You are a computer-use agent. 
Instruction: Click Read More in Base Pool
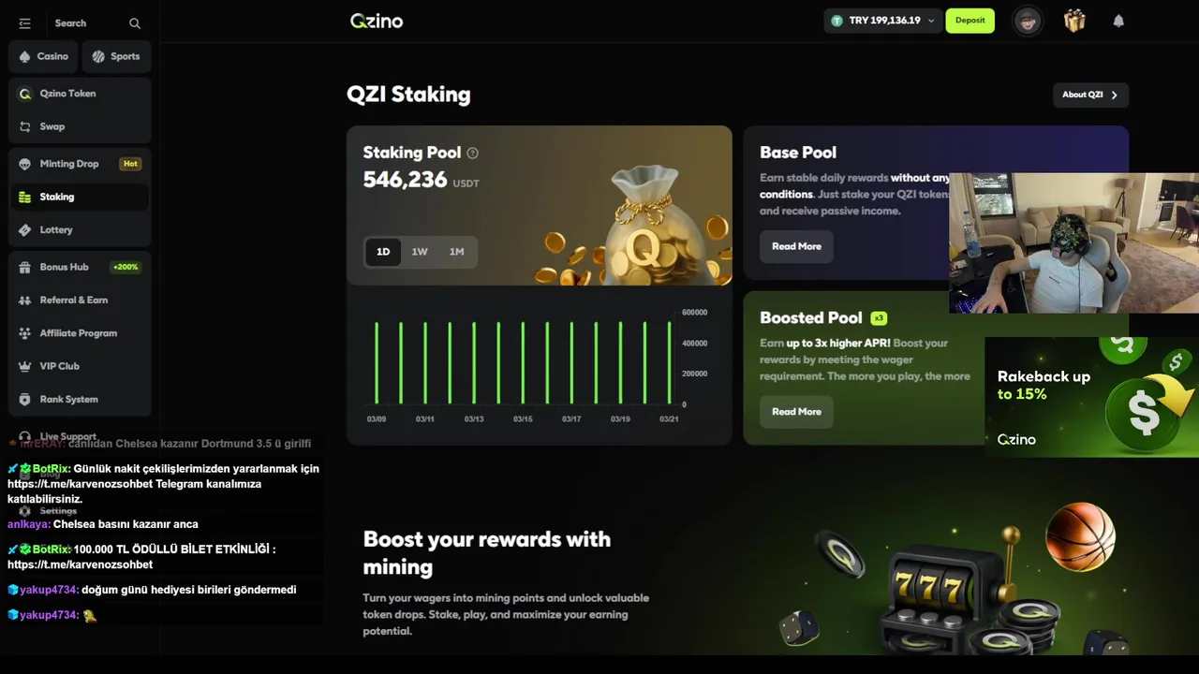pyautogui.click(x=796, y=246)
